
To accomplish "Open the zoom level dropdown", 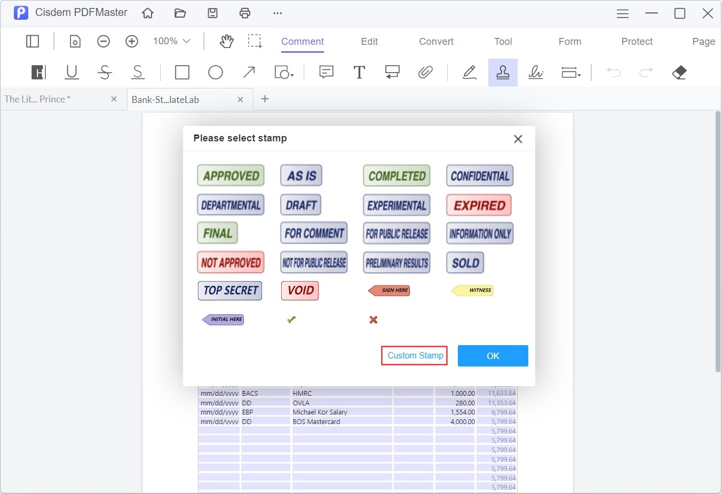I will coord(171,41).
